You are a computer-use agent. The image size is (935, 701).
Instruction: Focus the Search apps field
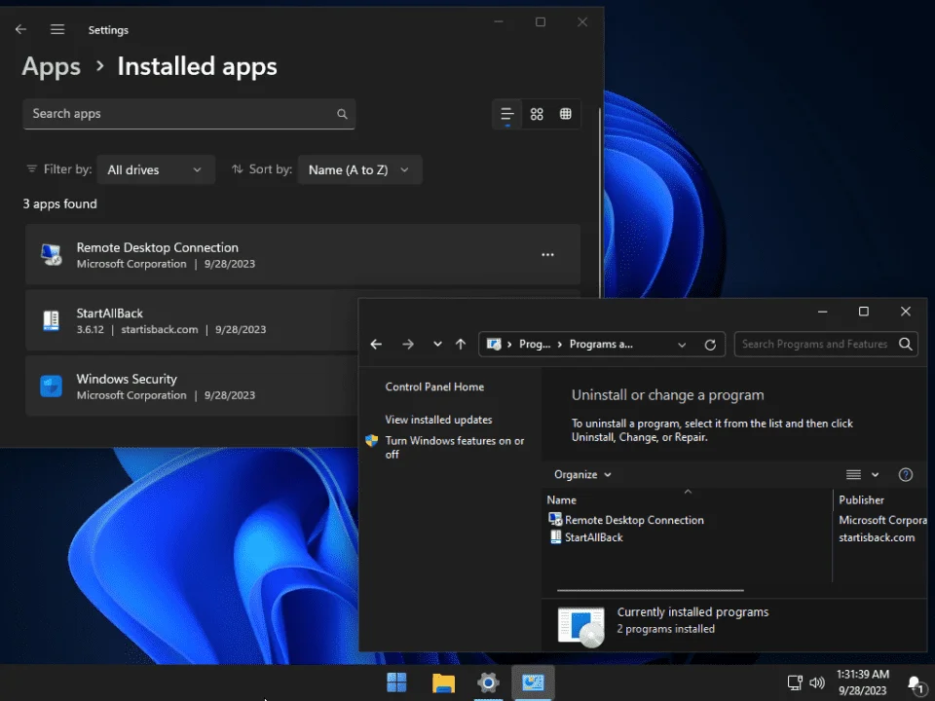click(189, 114)
